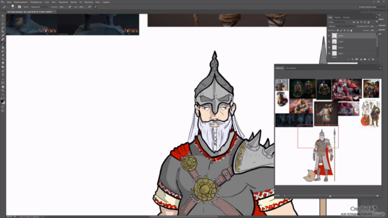Select the Crop tool
This screenshot has width=388, height=218.
(x=2, y=31)
